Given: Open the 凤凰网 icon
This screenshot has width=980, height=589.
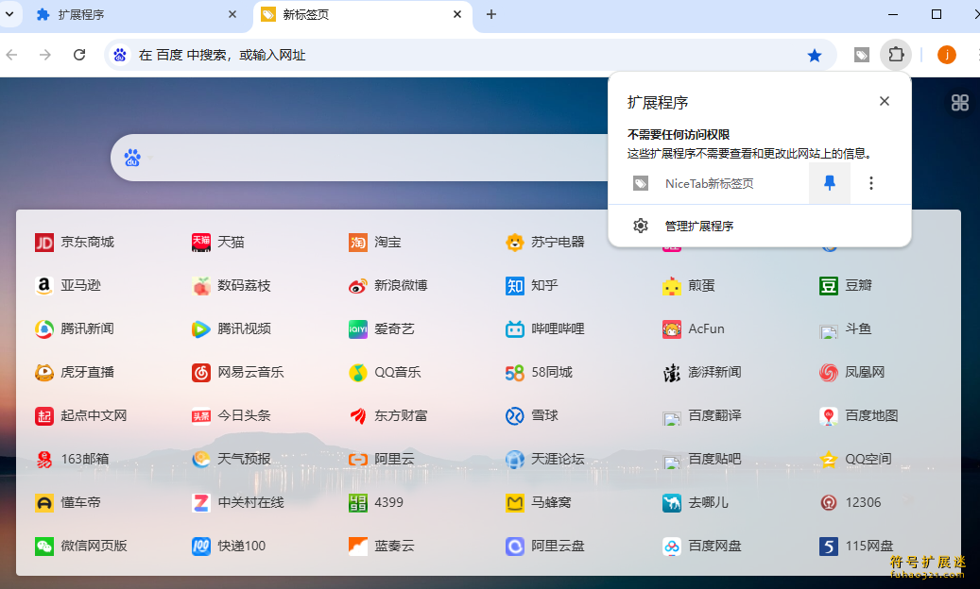Looking at the screenshot, I should [x=828, y=373].
